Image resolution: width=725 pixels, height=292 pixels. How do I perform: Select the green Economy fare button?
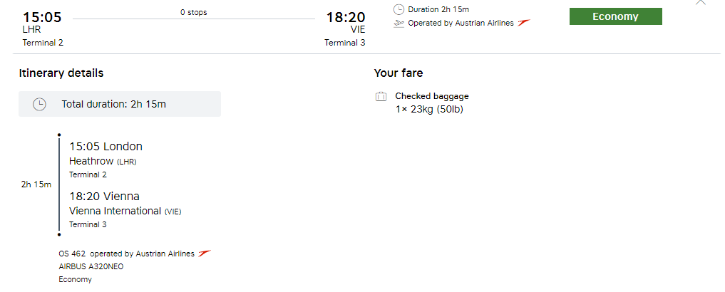click(615, 16)
